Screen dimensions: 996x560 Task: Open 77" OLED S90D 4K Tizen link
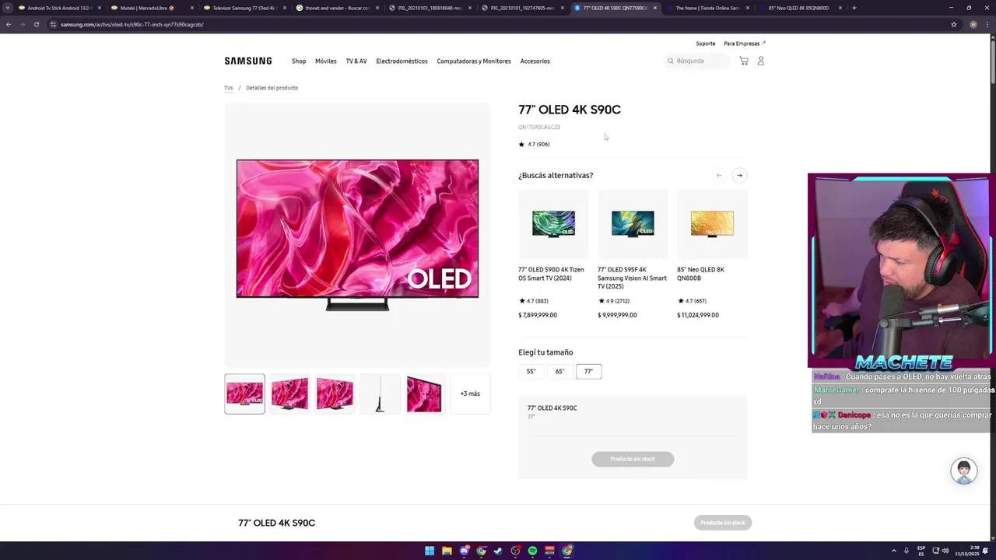pos(551,274)
